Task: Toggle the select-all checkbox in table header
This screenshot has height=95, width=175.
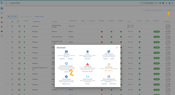Action: click(x=12, y=22)
